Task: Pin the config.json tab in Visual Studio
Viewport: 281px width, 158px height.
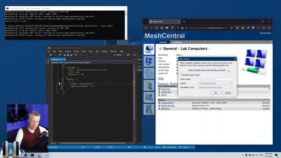Action: [x=62, y=59]
